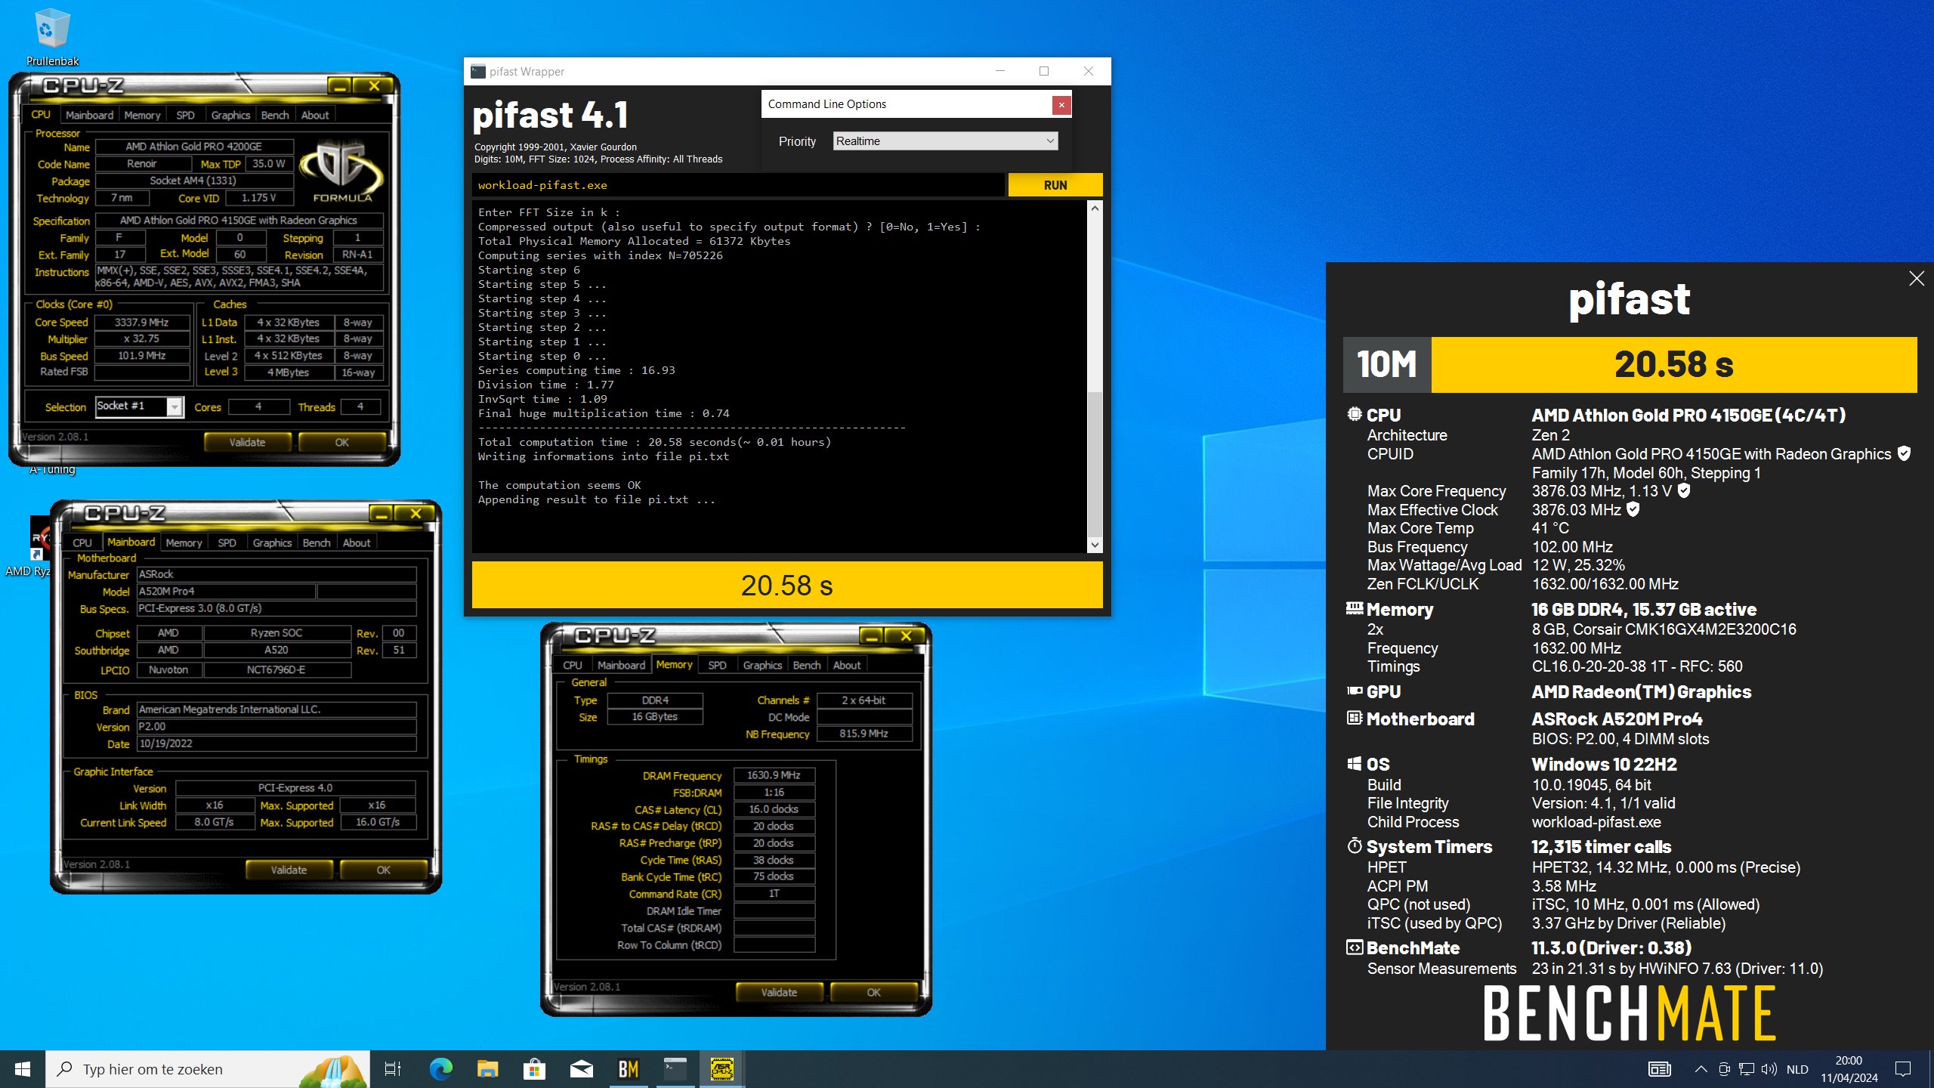This screenshot has width=1934, height=1088.
Task: Open the Prullenbak recycle bin icon
Action: click(52, 36)
